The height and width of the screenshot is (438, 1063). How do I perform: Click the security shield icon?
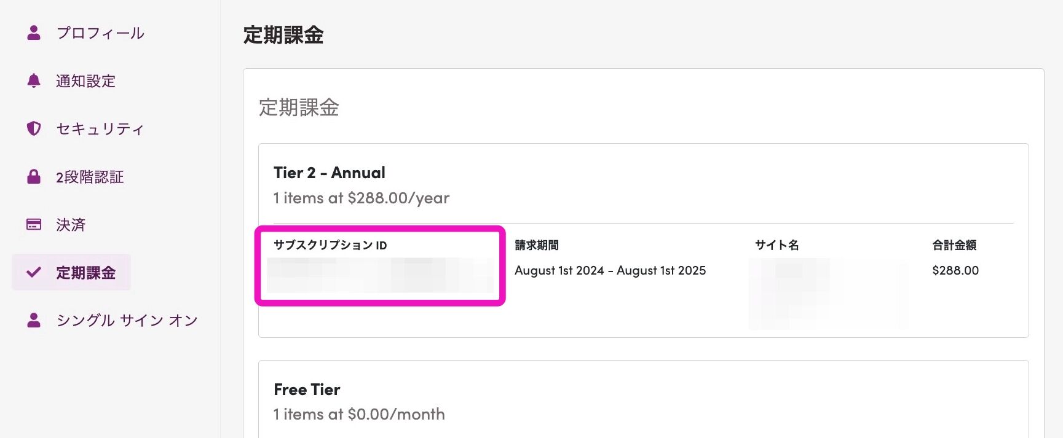coord(34,128)
